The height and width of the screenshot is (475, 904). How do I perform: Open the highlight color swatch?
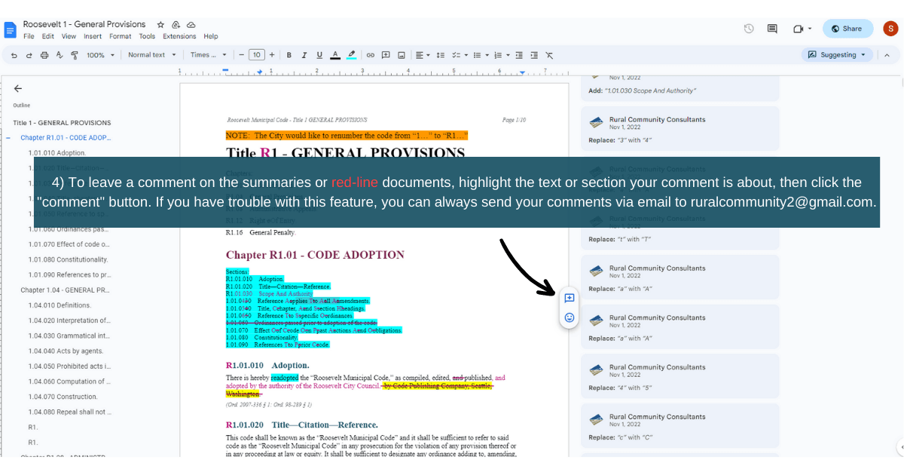pos(351,55)
